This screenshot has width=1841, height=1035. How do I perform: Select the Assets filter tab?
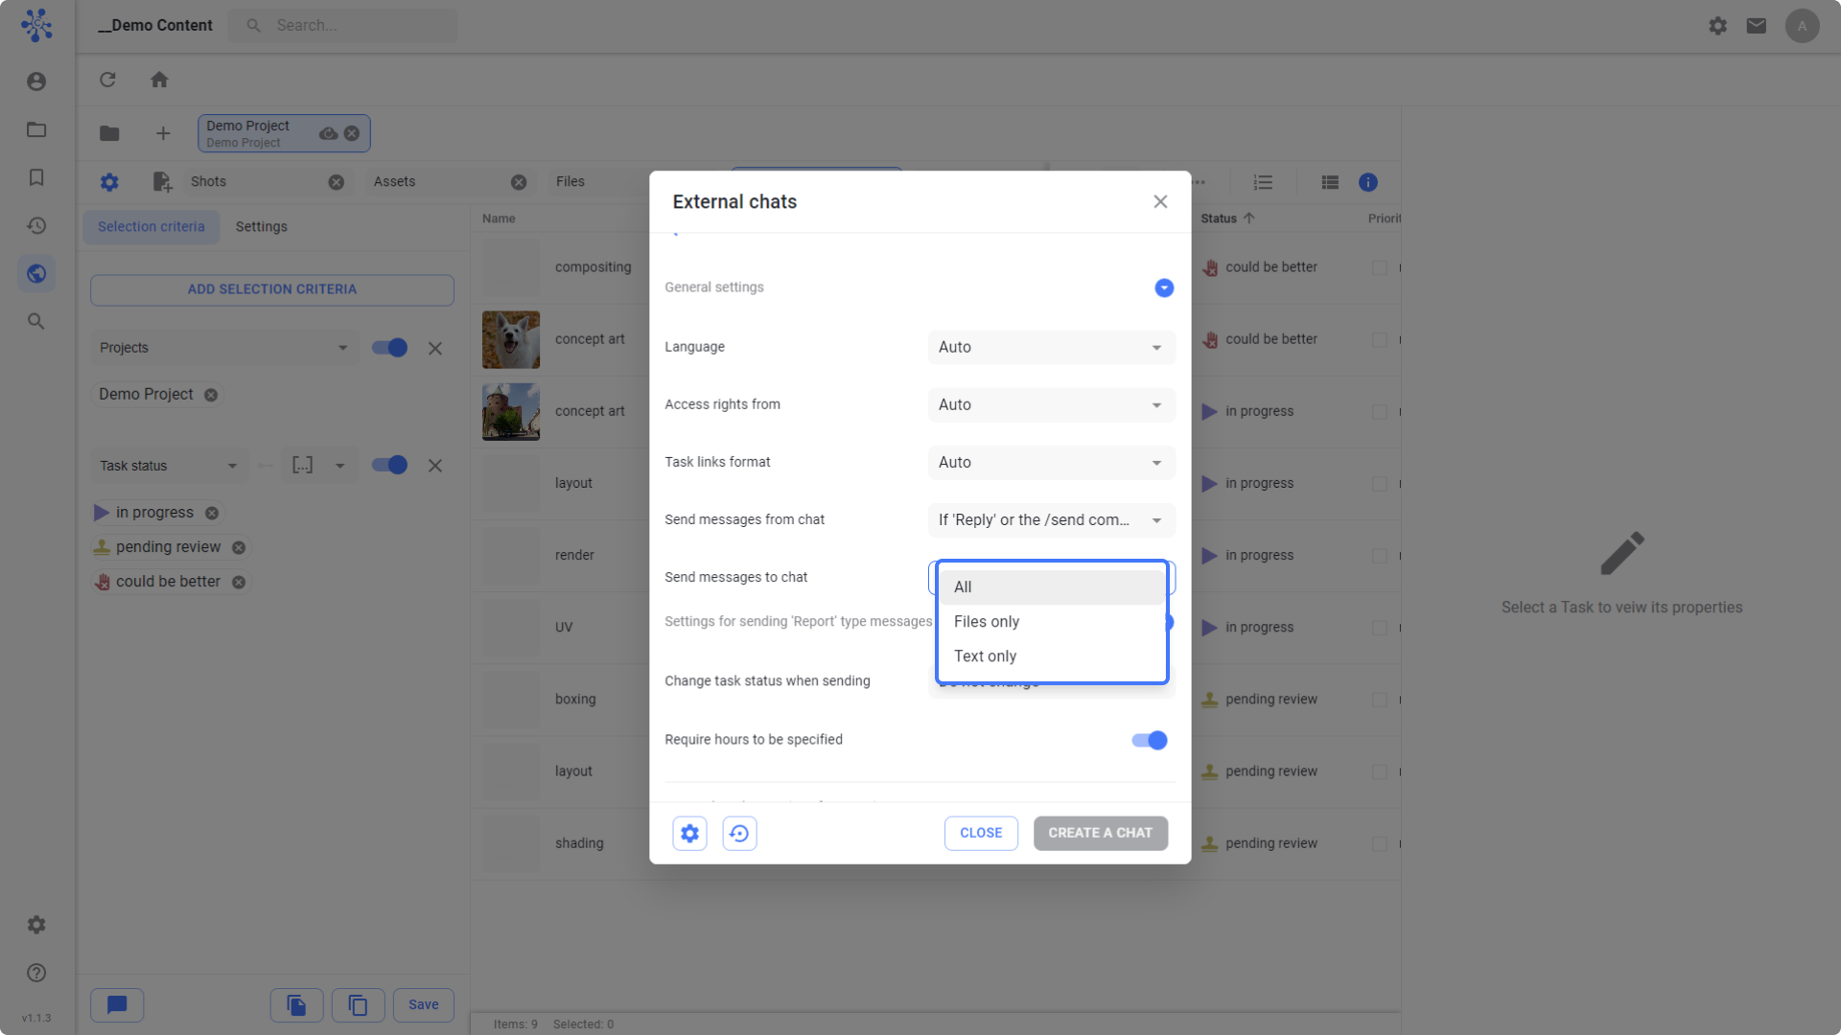pos(449,182)
